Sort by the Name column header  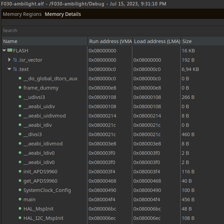pos(44,41)
